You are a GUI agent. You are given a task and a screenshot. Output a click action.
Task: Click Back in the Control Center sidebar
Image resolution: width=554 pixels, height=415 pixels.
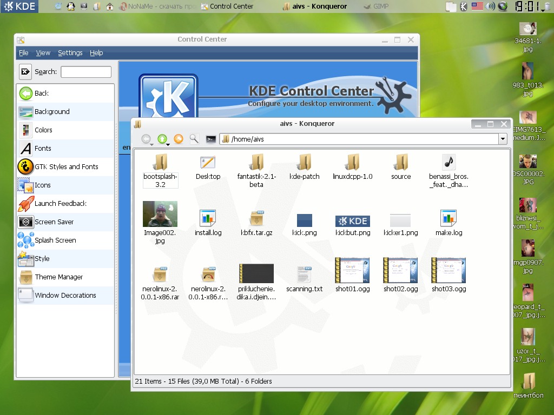(41, 93)
